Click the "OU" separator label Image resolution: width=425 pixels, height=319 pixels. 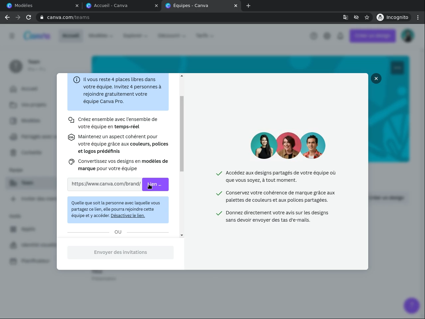pos(118,232)
